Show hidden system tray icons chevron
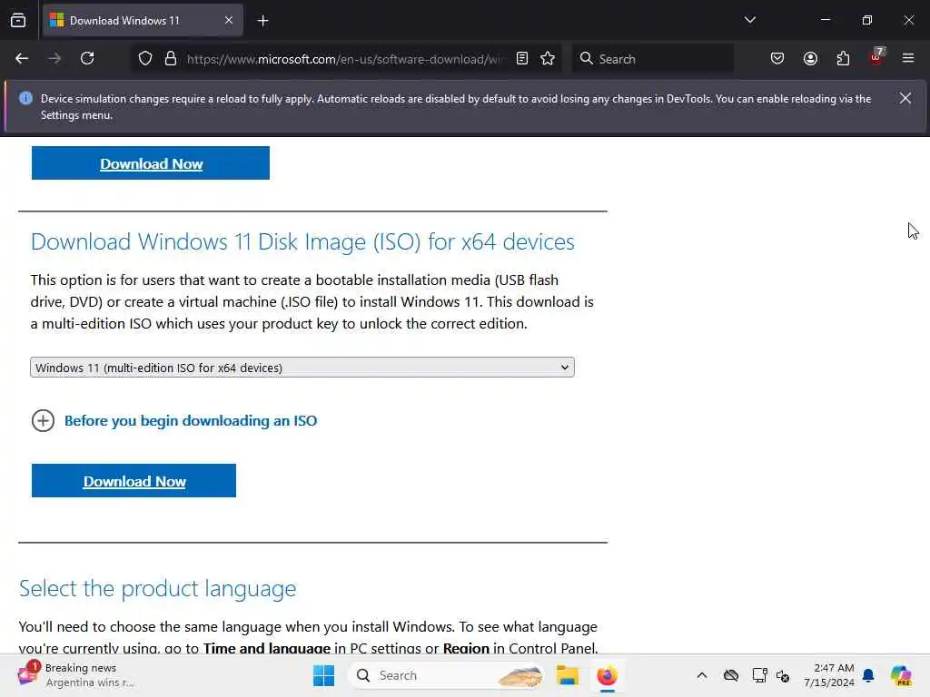 tap(702, 675)
